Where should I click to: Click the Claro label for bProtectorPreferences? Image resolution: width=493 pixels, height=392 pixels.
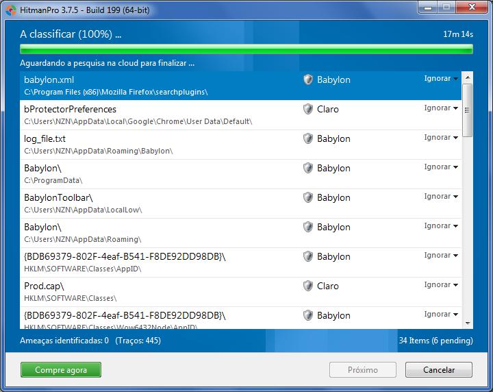pyautogui.click(x=328, y=109)
